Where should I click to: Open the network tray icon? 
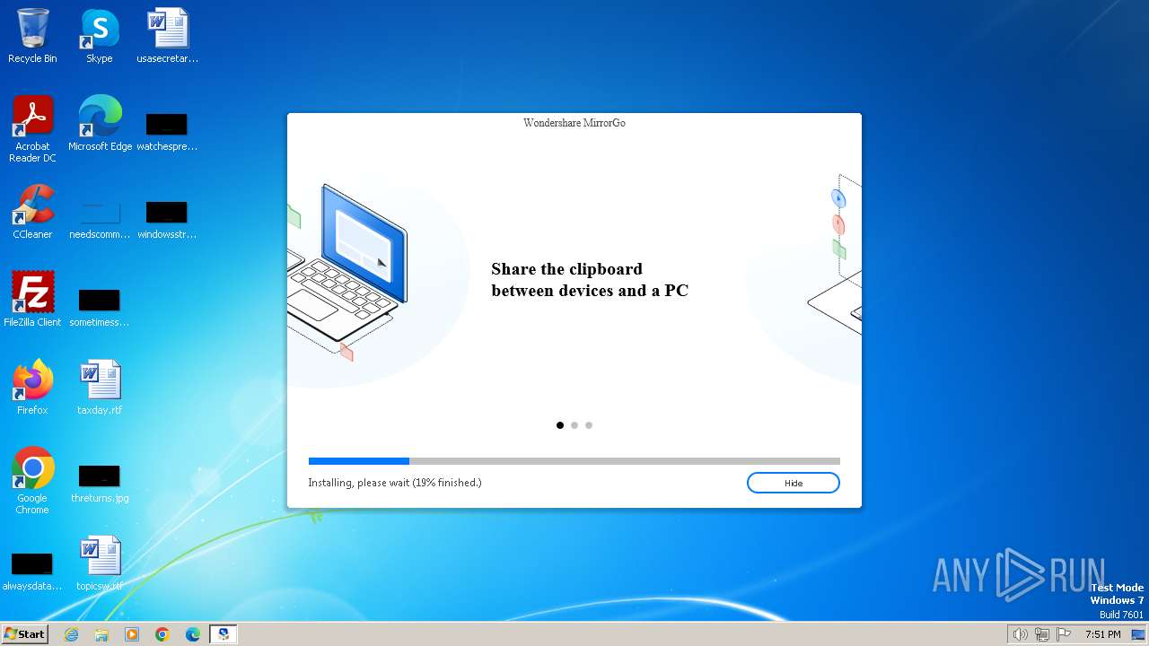pyautogui.click(x=1042, y=634)
